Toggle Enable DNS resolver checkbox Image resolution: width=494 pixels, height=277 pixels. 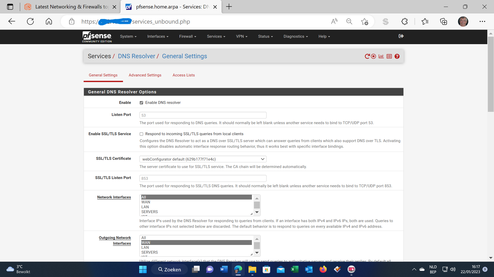141,103
